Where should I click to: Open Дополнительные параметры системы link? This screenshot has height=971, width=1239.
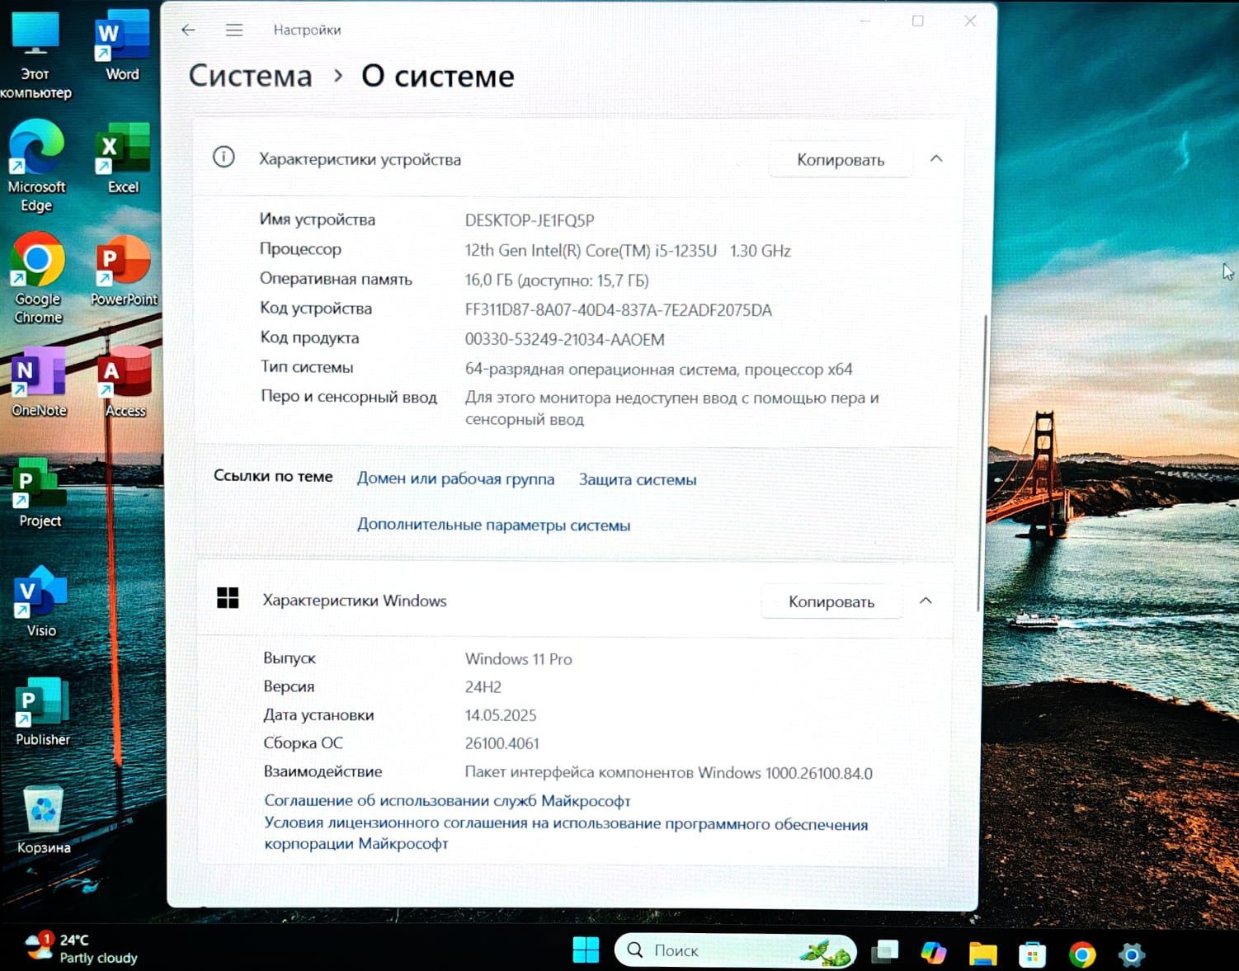click(493, 525)
